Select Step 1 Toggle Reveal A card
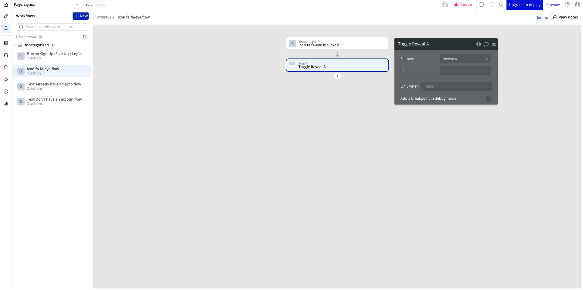Image resolution: width=583 pixels, height=290 pixels. tap(337, 65)
